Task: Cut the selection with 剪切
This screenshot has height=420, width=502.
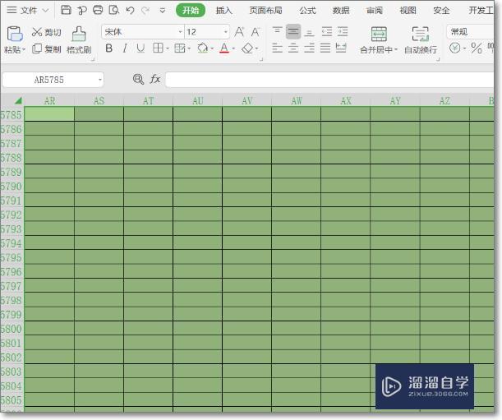Action: (47, 32)
